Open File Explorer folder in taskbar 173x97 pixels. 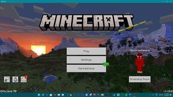(102, 95)
